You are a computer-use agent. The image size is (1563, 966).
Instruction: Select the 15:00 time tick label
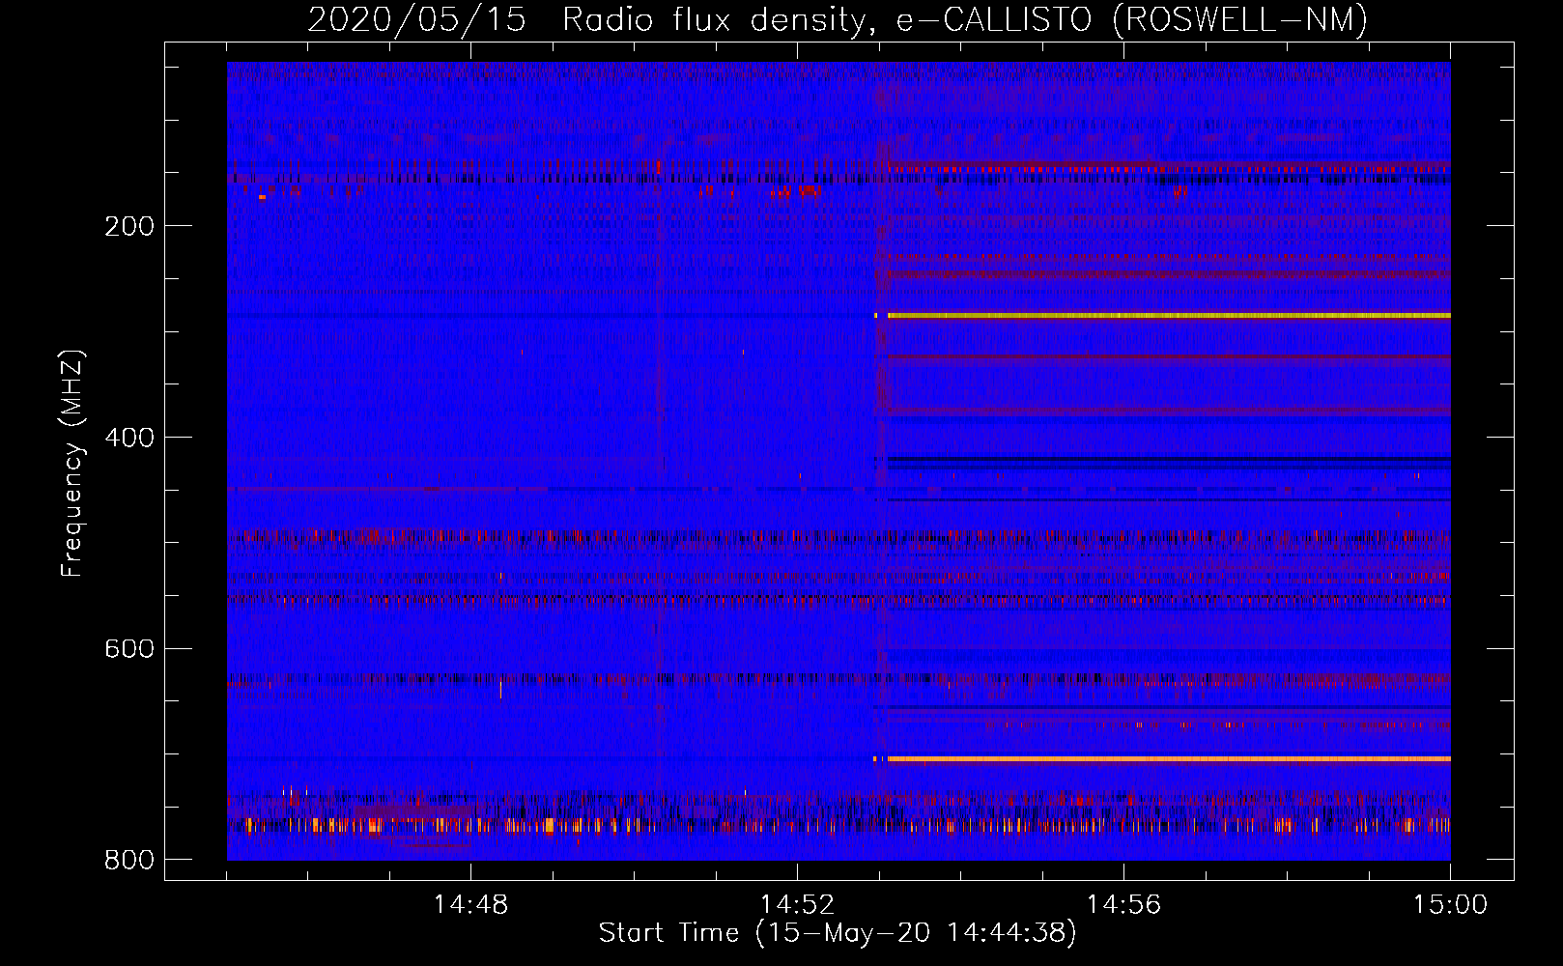coord(1450,905)
